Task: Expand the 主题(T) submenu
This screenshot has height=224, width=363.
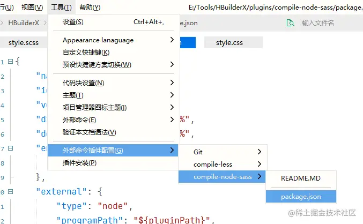Action: (114, 95)
